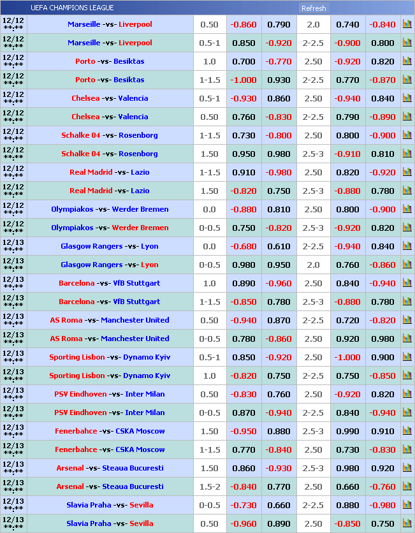Screen dimensions: 415x533
Task: Click chart icon in Chelsea-Valencia 0.5-1 handicap row
Action: [x=407, y=99]
